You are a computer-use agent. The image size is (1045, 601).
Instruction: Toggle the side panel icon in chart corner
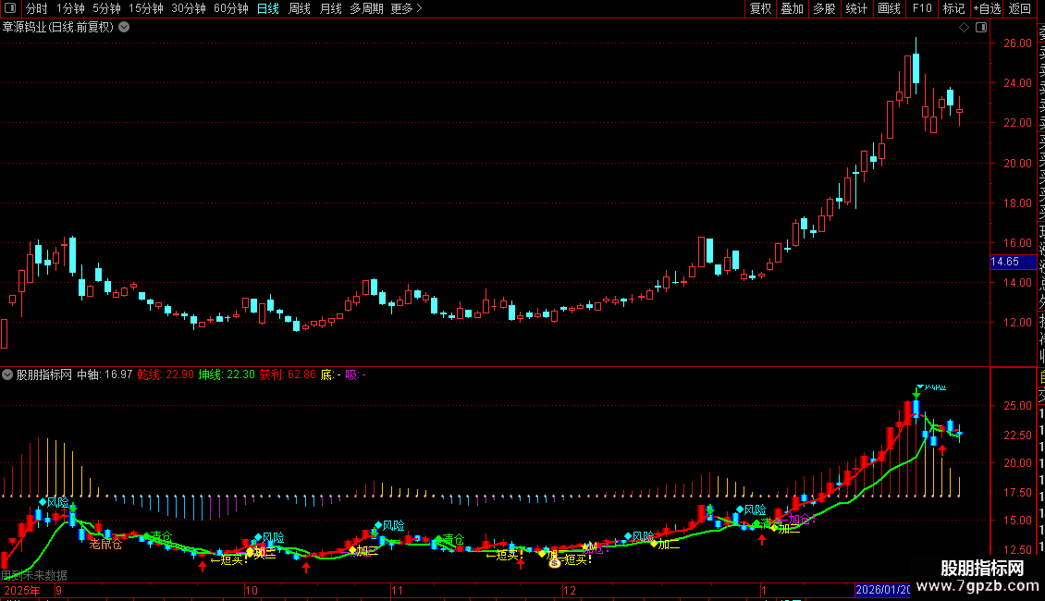(981, 28)
